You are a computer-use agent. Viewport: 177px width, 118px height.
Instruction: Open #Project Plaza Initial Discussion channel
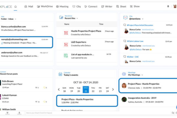point(140,25)
